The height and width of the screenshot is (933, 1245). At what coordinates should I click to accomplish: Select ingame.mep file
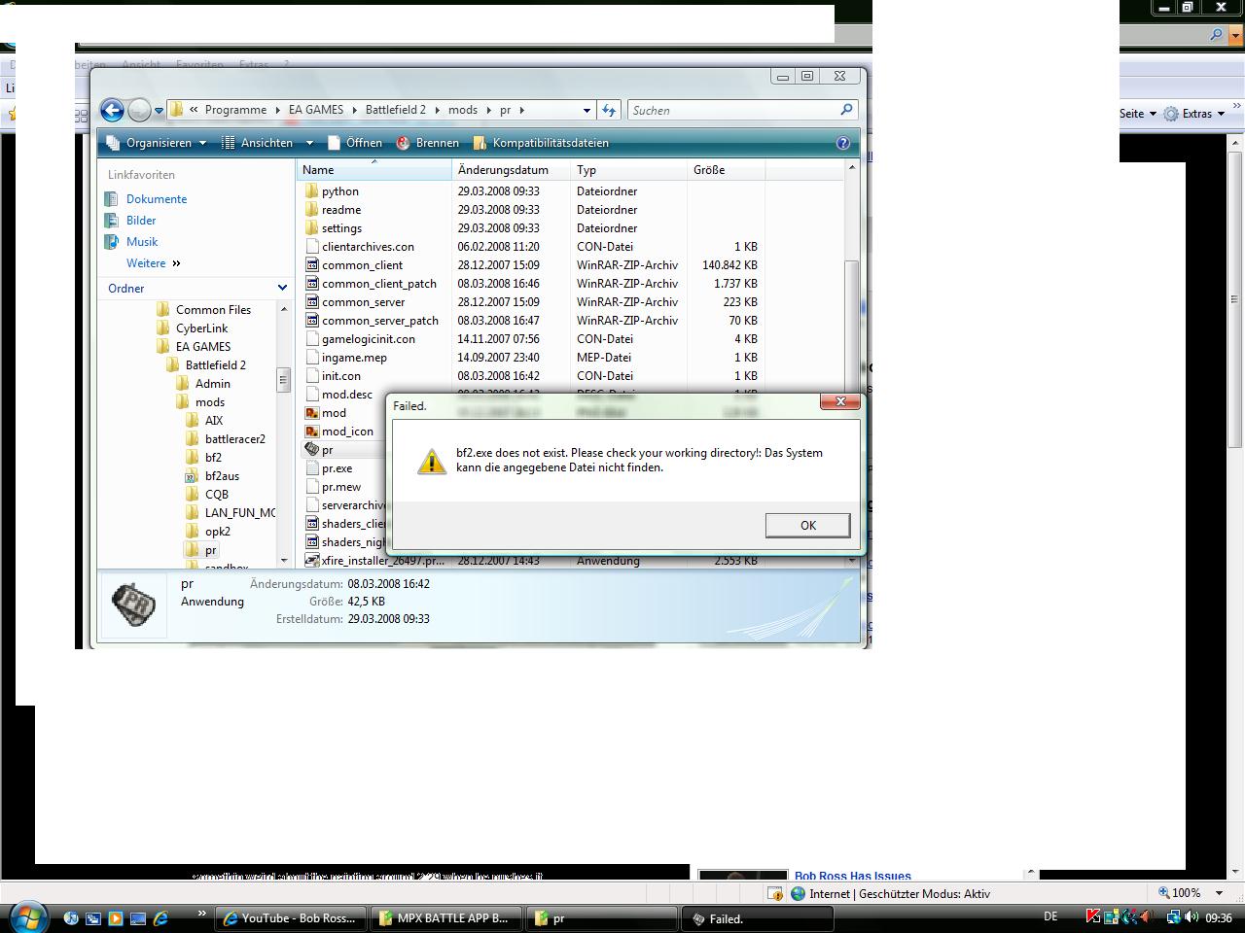point(354,358)
